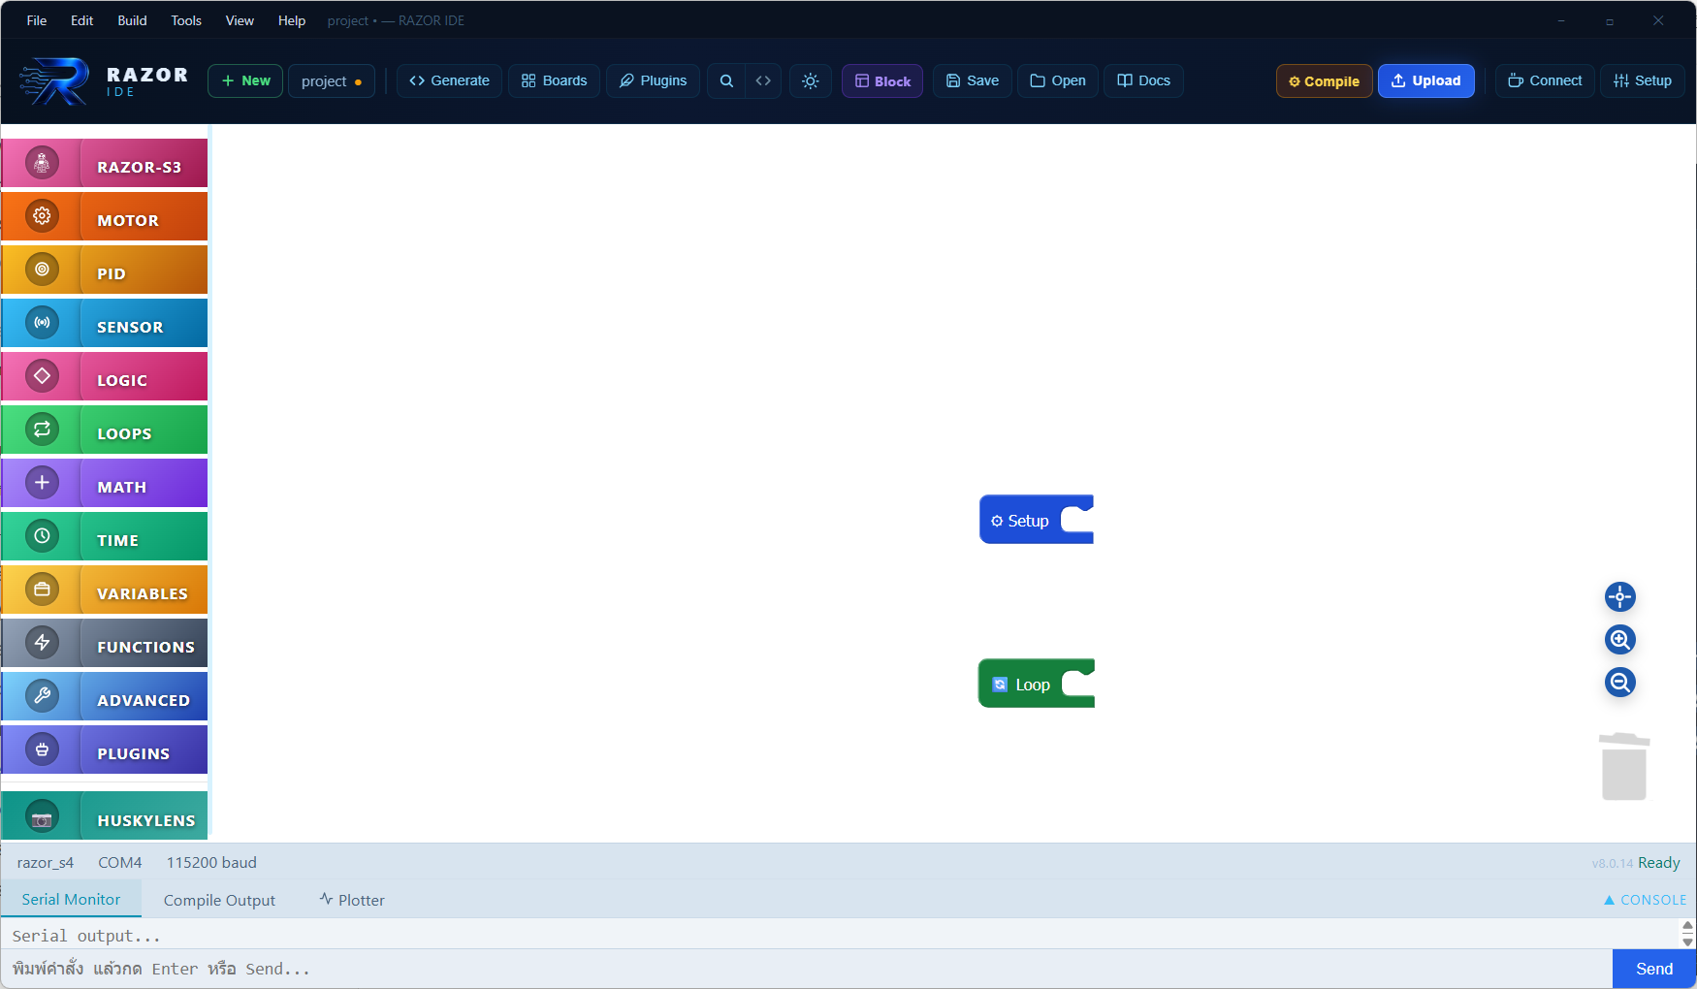Viewport: 1697px width, 989px height.
Task: Click the RAZOR IDE logo
Action: coord(104,81)
